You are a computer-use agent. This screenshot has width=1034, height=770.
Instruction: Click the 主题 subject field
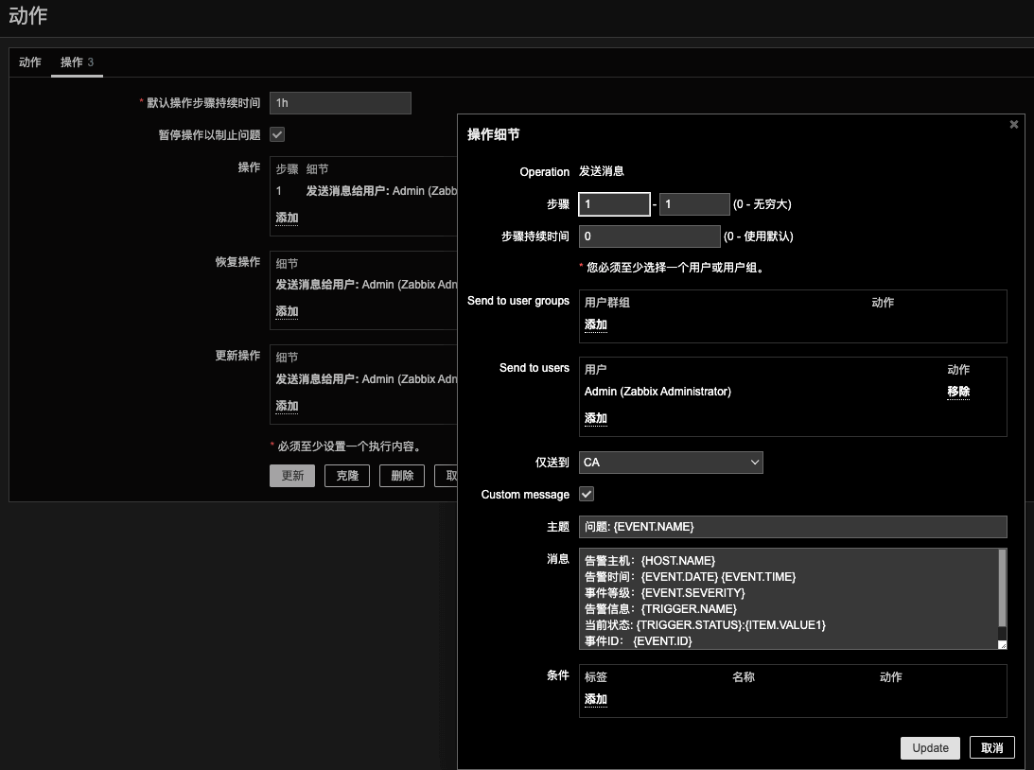[793, 527]
